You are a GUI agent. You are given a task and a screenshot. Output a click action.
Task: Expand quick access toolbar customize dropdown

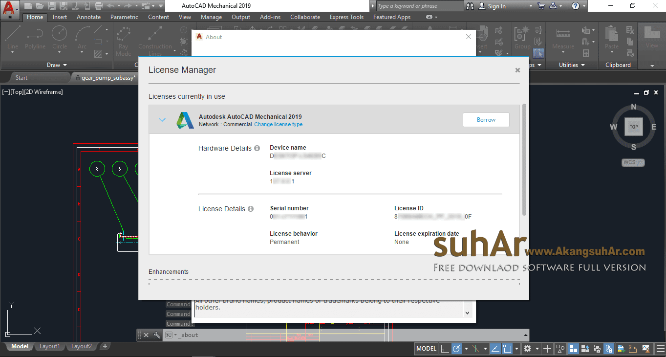[161, 6]
